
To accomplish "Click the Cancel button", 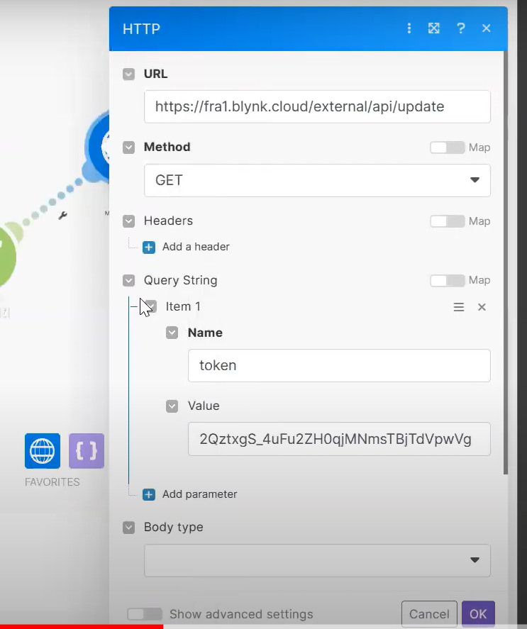I will (429, 614).
